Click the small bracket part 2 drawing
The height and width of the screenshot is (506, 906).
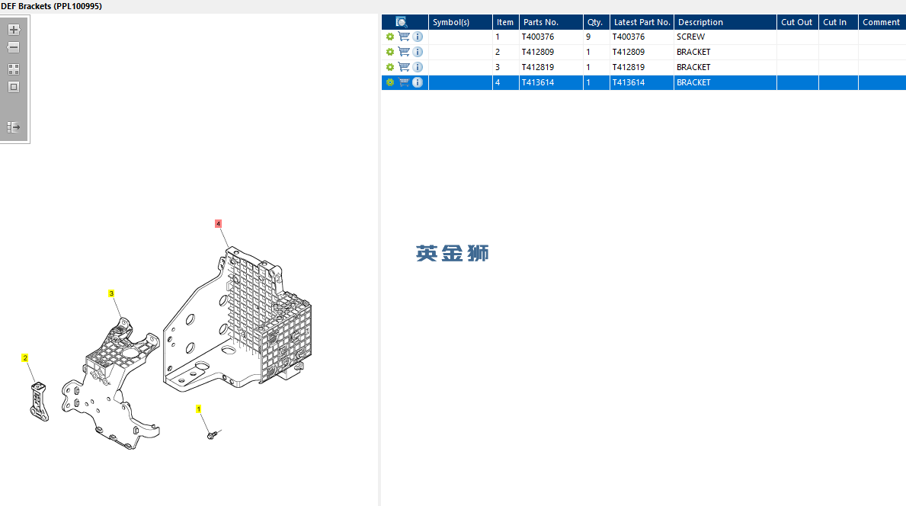tap(39, 402)
